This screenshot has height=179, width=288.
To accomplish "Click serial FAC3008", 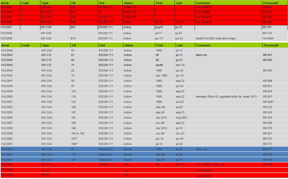I will pos(7,33).
